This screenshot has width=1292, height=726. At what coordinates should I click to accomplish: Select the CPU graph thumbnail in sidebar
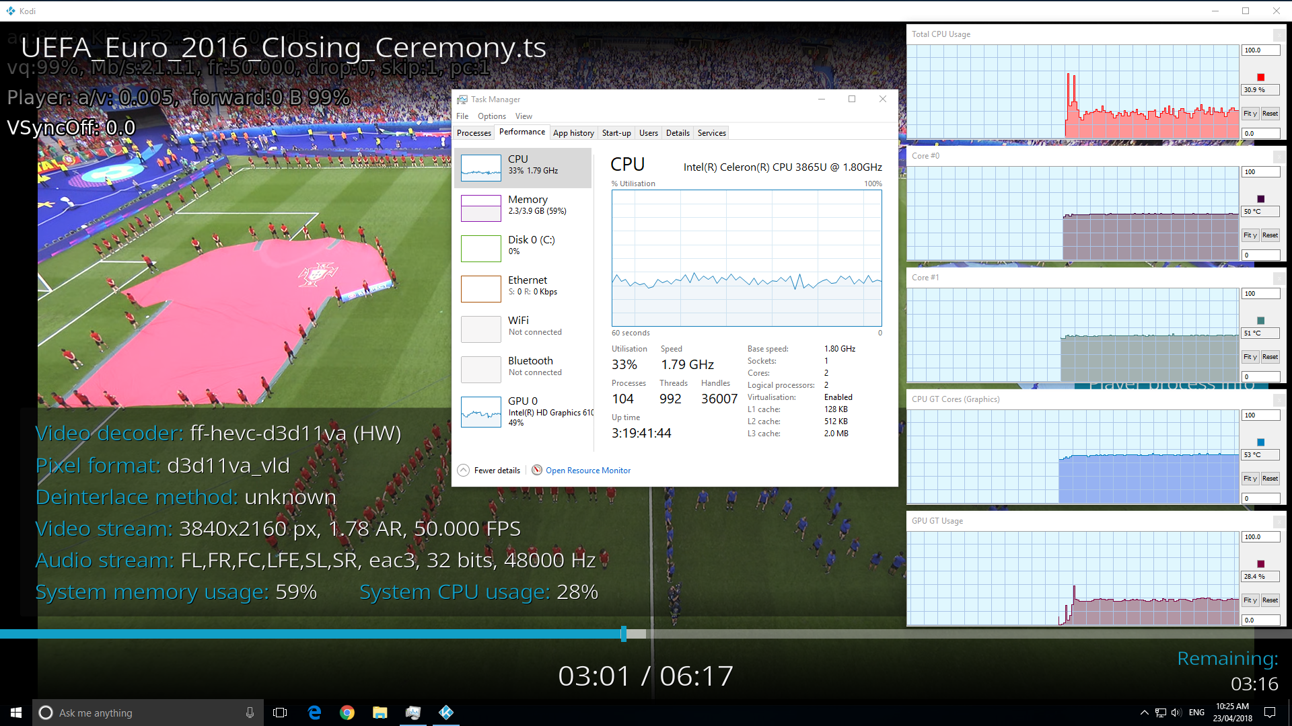point(480,168)
